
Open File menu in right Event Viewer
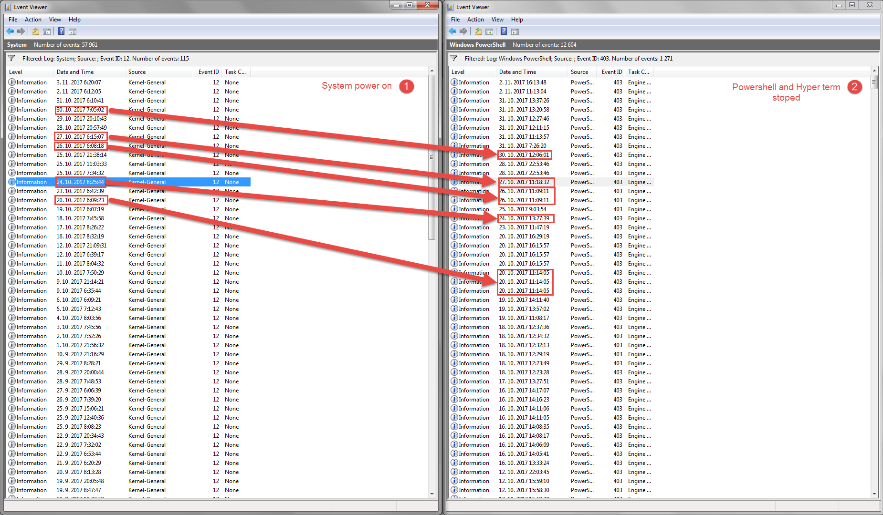[455, 20]
